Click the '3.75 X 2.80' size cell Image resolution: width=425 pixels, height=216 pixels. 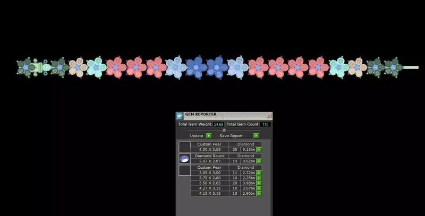(x=209, y=178)
